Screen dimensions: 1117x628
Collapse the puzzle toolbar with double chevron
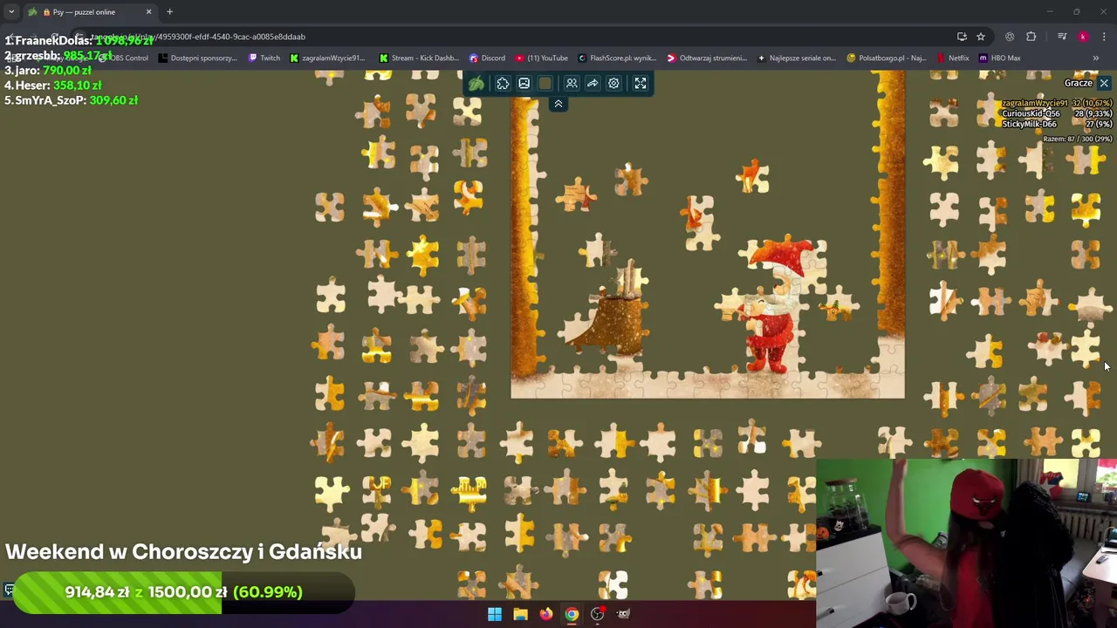[558, 104]
